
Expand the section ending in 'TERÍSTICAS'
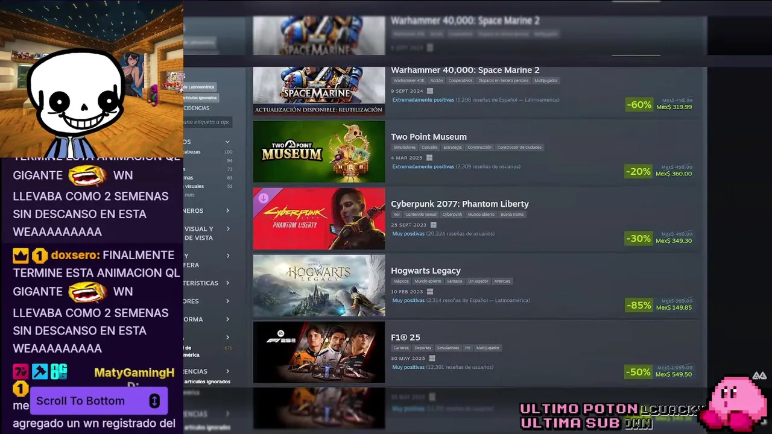pos(227,283)
